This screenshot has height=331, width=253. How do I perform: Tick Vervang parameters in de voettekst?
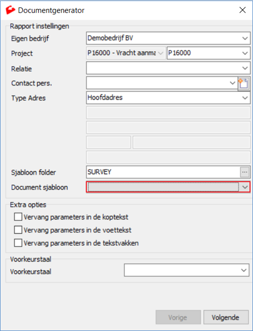pyautogui.click(x=18, y=230)
